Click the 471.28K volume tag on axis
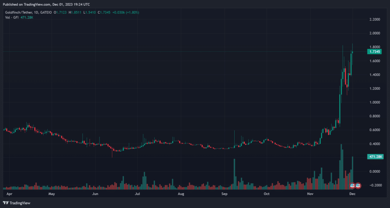Image resolution: width=390 pixels, height=208 pixels. pyautogui.click(x=375, y=157)
